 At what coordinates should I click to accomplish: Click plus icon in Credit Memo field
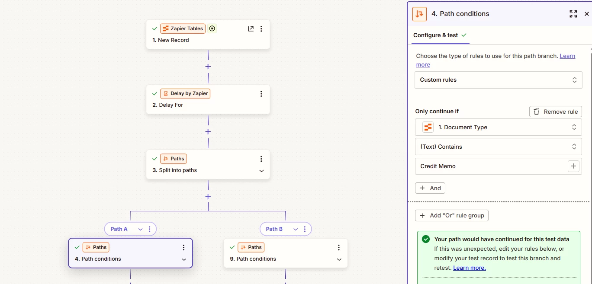(573, 166)
